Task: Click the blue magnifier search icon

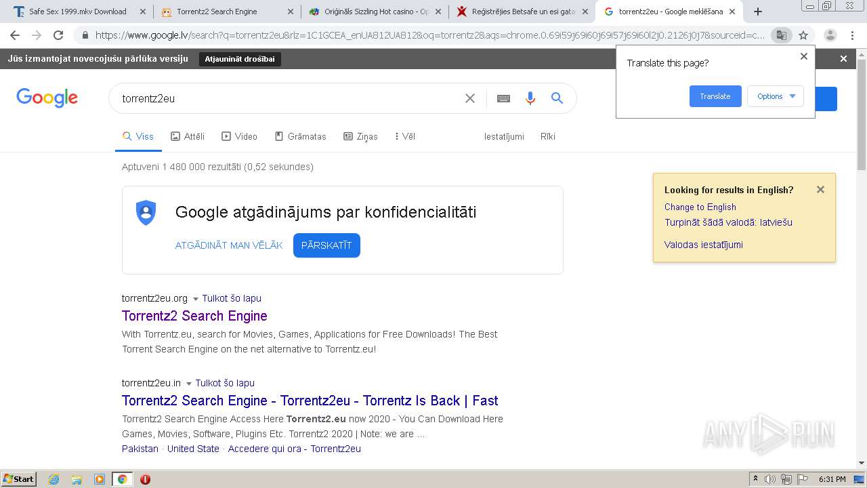Action: pos(557,98)
